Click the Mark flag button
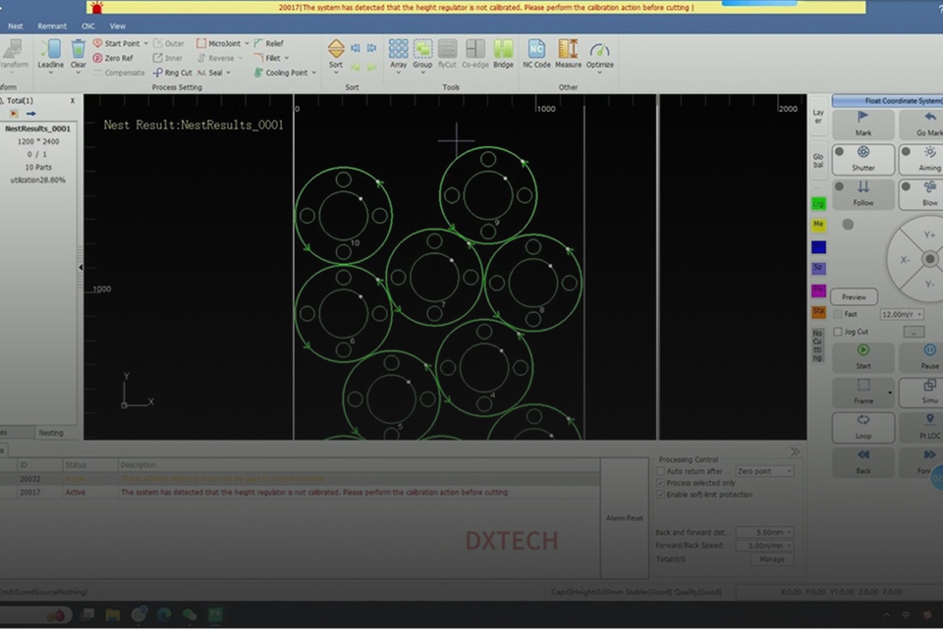Image resolution: width=943 pixels, height=629 pixels. point(863,124)
